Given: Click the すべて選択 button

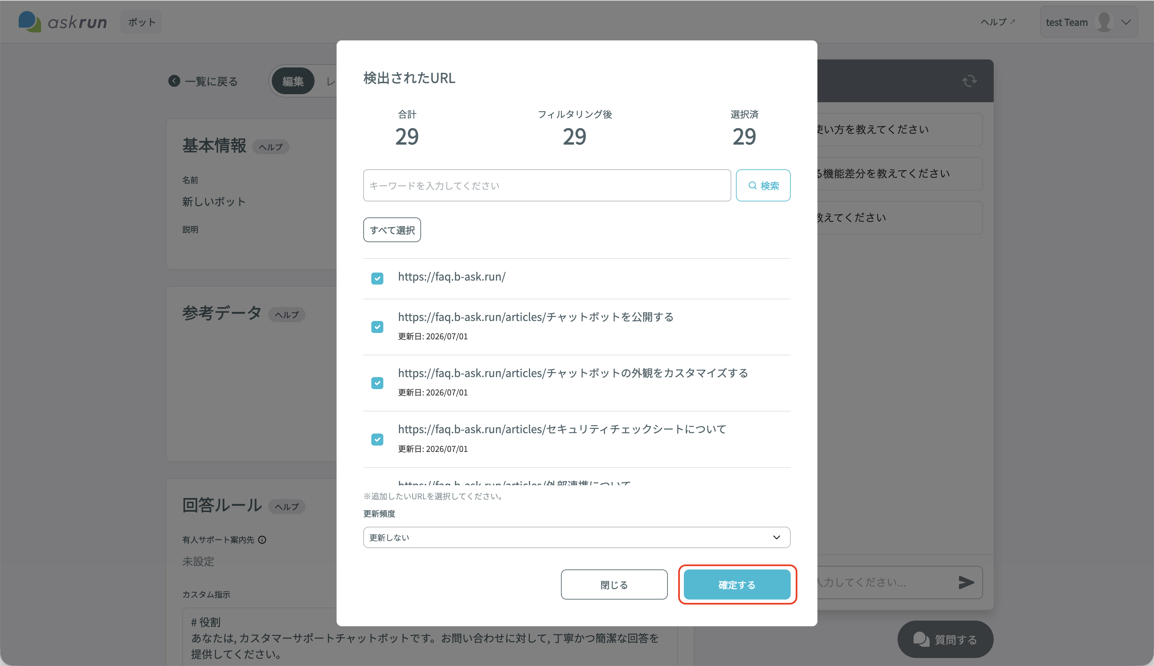Looking at the screenshot, I should [x=392, y=229].
